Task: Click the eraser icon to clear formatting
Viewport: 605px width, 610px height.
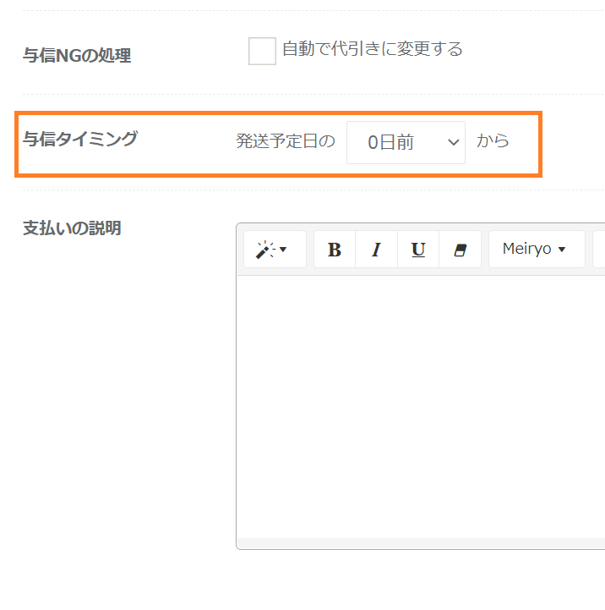Action: pyautogui.click(x=461, y=250)
